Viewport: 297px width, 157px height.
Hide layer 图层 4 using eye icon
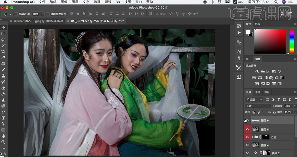coord(247,145)
